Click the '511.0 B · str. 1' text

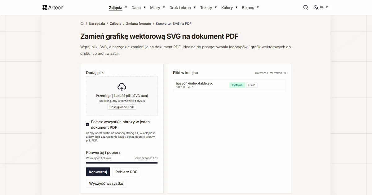pyautogui.click(x=185, y=87)
